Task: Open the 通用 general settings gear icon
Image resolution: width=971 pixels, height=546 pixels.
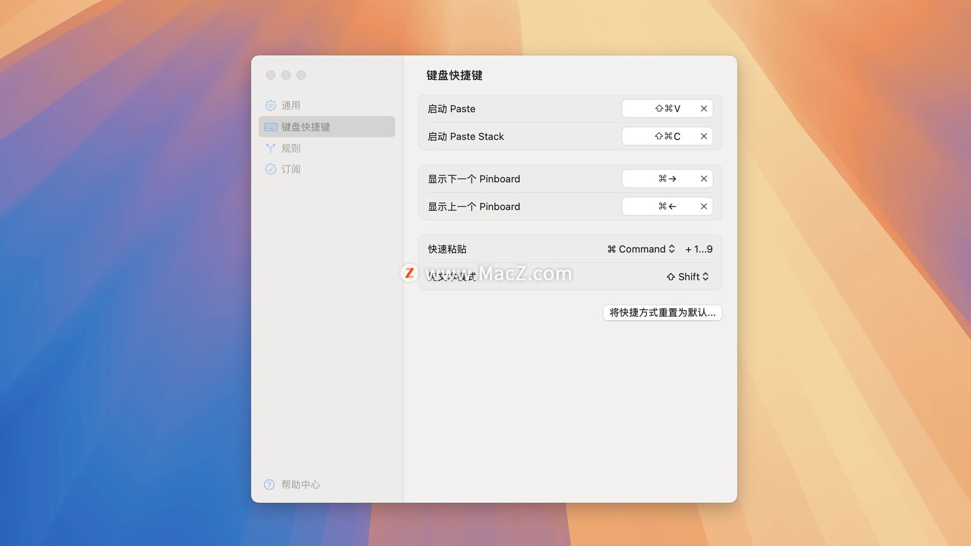Action: coord(271,106)
